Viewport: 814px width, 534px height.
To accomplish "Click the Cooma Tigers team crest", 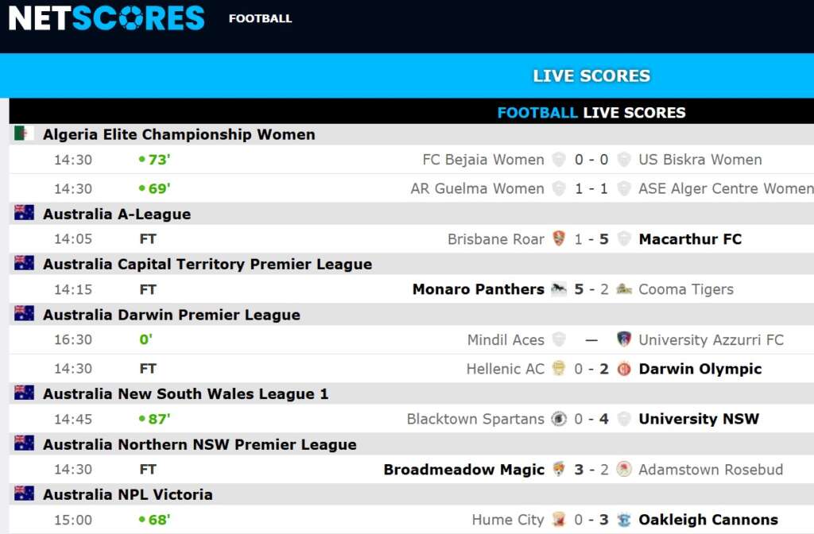I will [624, 289].
